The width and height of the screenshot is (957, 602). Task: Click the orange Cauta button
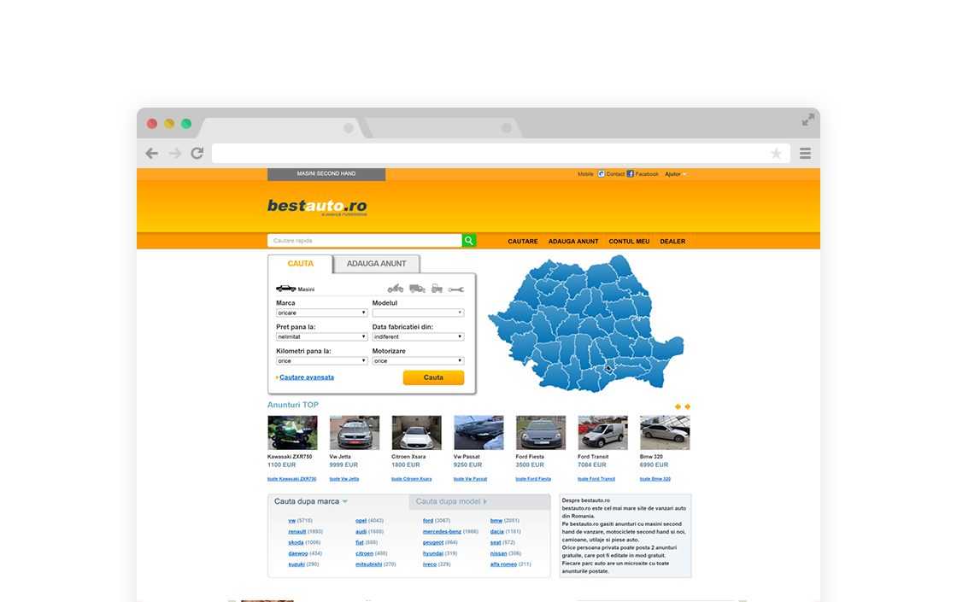click(433, 377)
